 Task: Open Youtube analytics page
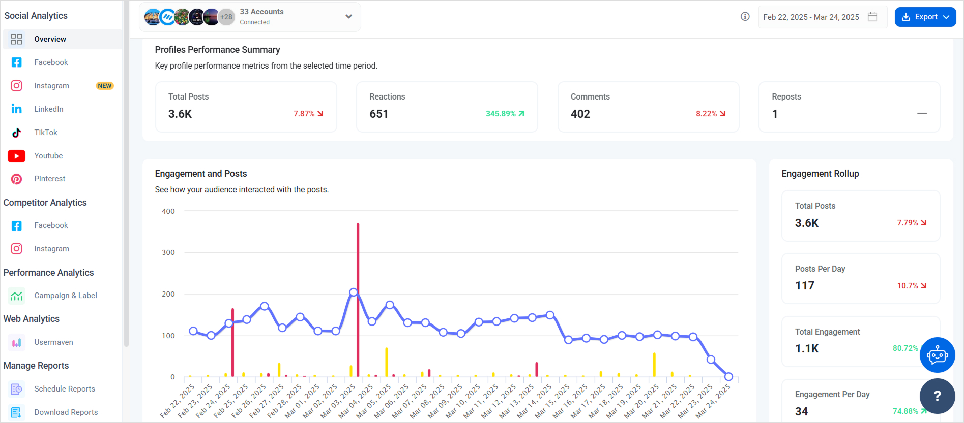pos(48,156)
